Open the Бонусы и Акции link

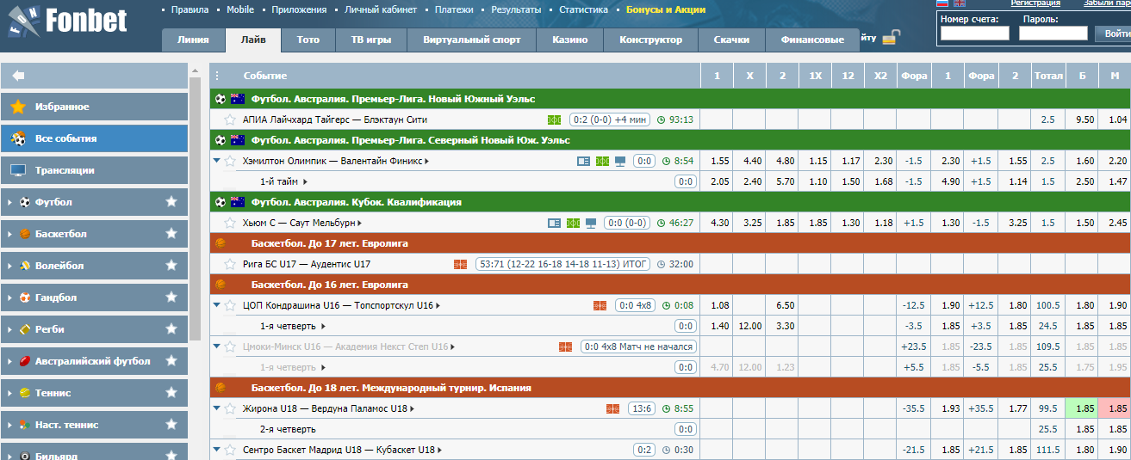666,10
